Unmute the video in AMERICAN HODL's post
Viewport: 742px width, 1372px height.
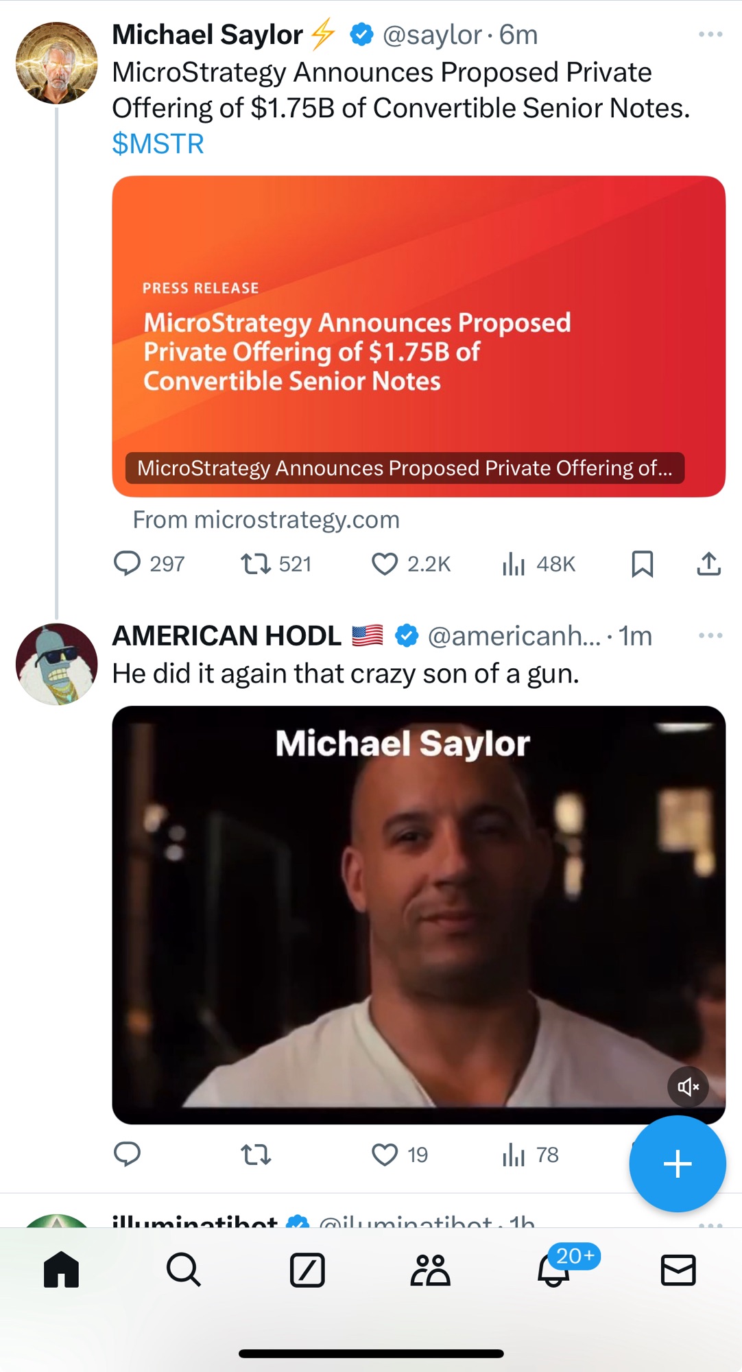coord(688,1087)
